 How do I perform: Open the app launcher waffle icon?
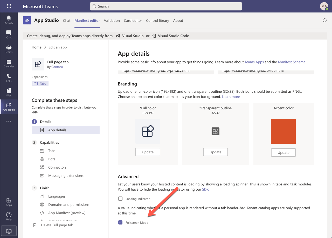pos(9,6)
